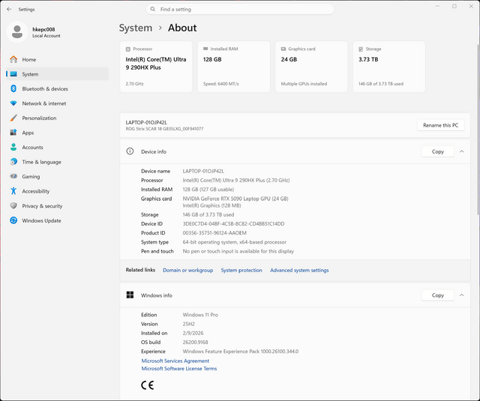Screen dimensions: 480x401
Task: Click the About page heading
Action: click(182, 28)
